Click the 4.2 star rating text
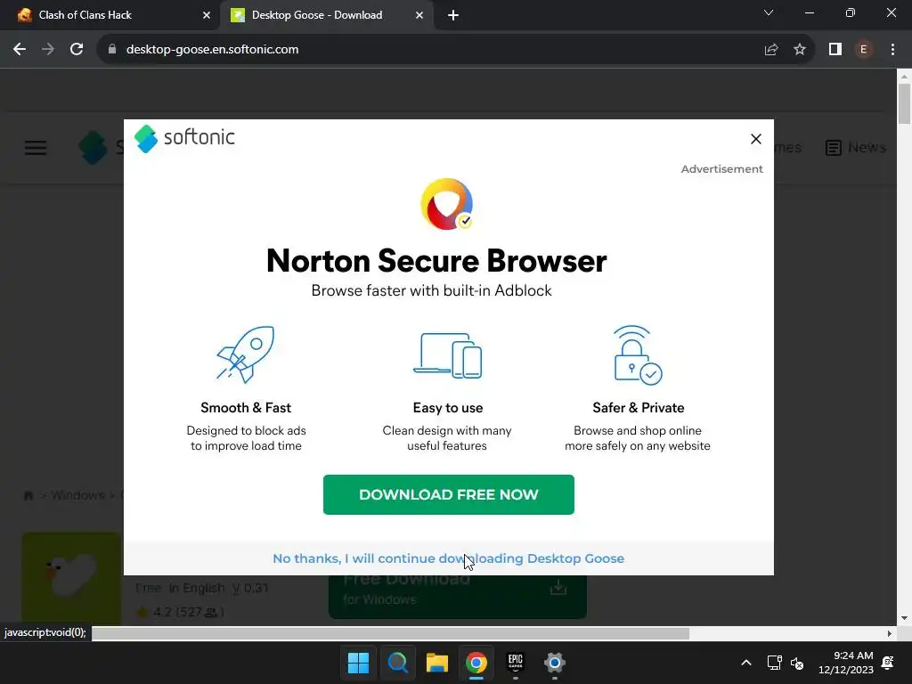 click(180, 612)
